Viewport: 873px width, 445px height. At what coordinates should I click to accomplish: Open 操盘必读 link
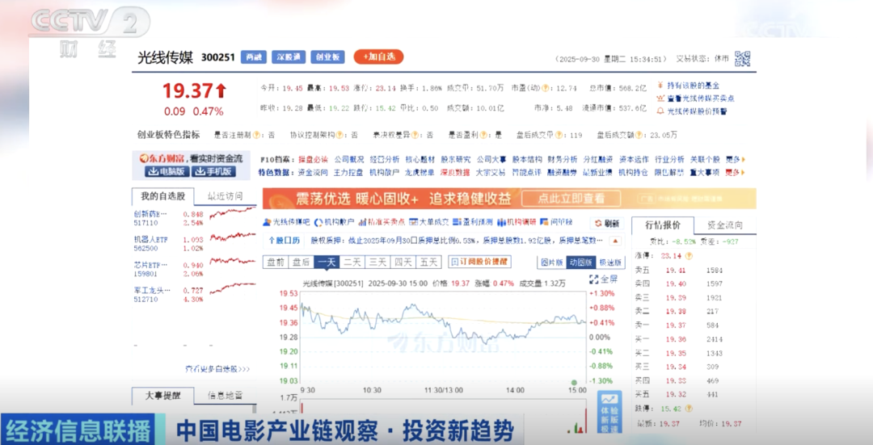(x=312, y=159)
